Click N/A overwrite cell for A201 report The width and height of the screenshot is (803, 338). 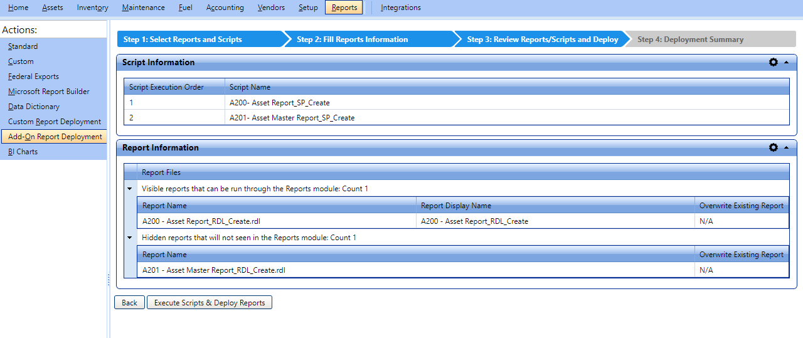point(742,270)
